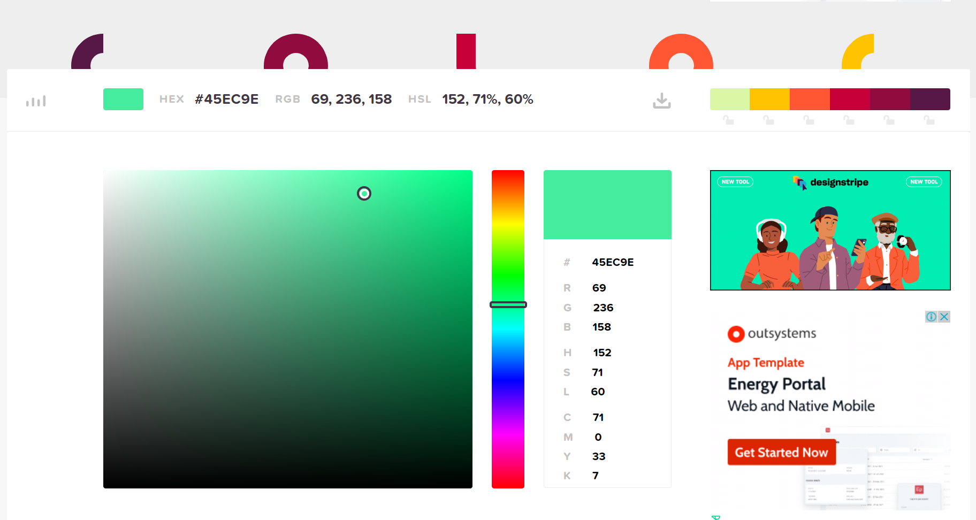This screenshot has width=976, height=520.
Task: Edit the G value field 236
Action: [x=603, y=308]
